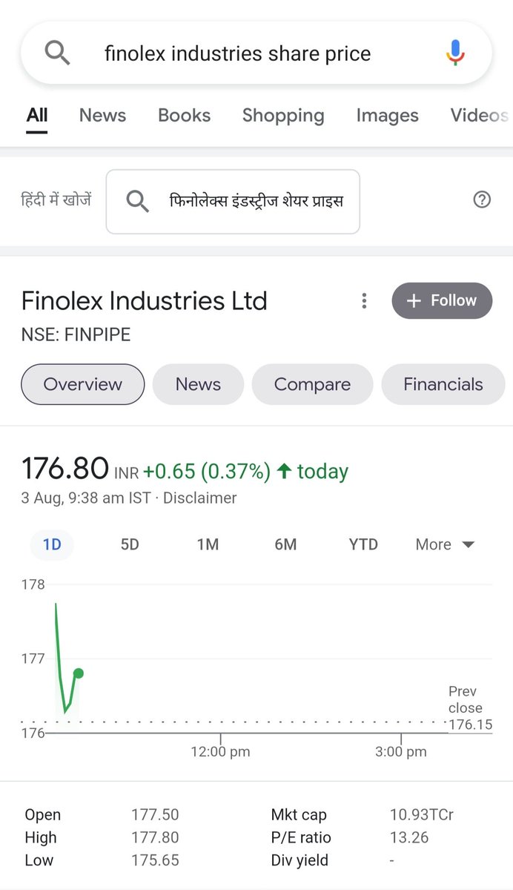Click the Disclaimer link
This screenshot has height=890, width=513.
click(x=200, y=498)
